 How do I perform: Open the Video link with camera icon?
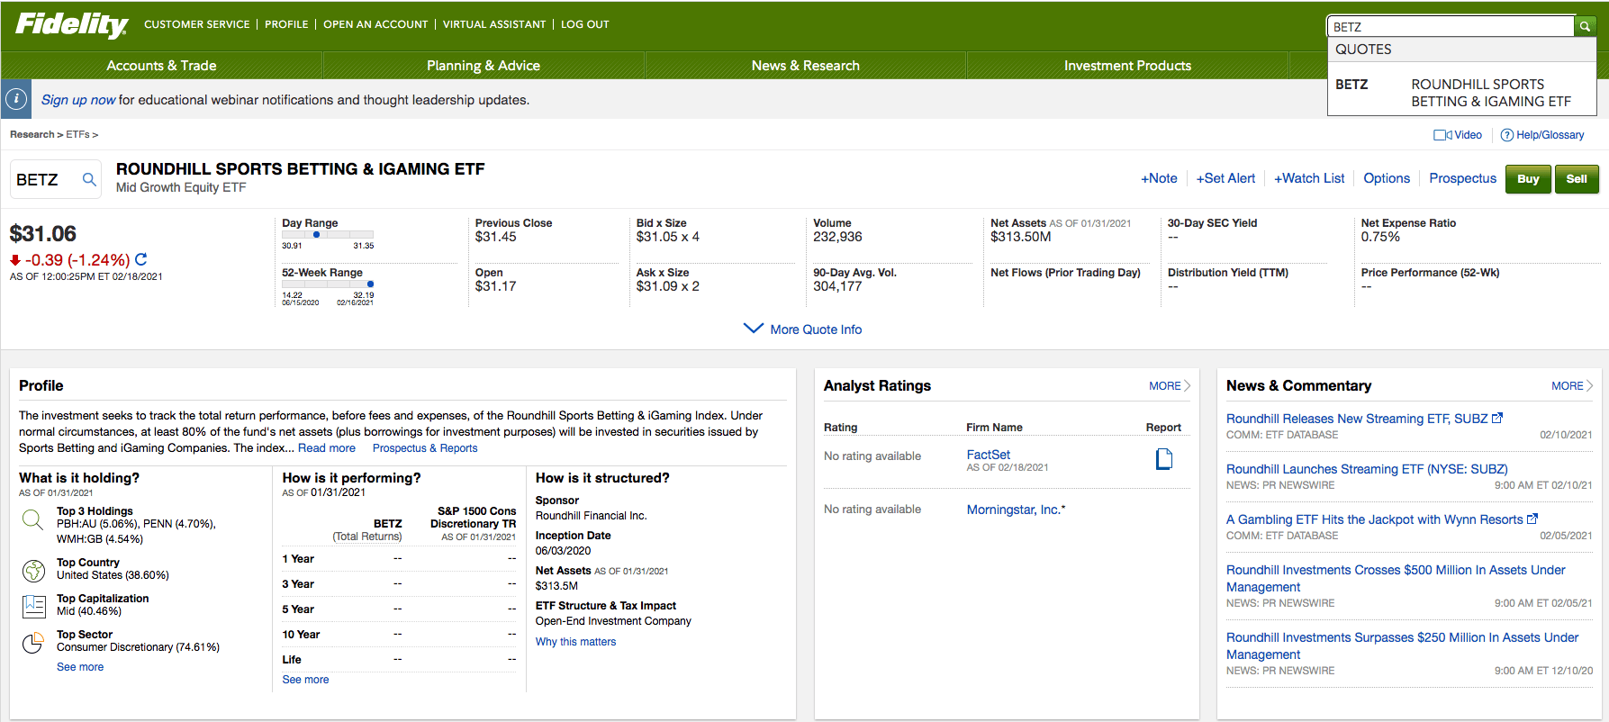pyautogui.click(x=1458, y=135)
